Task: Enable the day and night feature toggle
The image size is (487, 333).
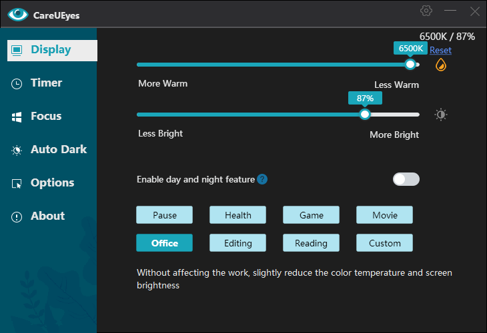Action: (406, 179)
